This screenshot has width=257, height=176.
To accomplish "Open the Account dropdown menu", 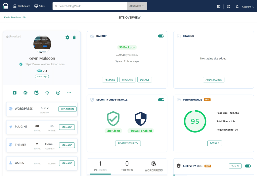I will [248, 7].
